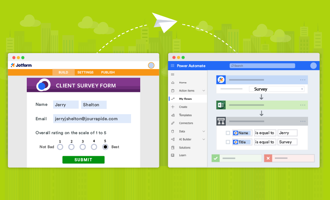Switch to the SETTINGS tab
The height and width of the screenshot is (200, 330).
click(x=85, y=72)
